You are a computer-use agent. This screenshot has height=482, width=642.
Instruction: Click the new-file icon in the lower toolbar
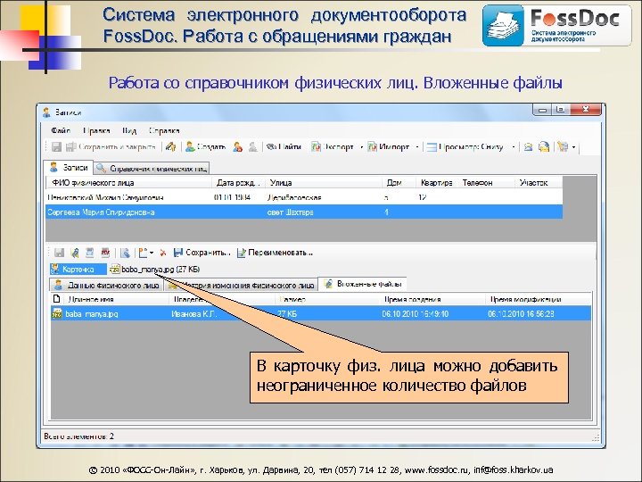tap(143, 253)
